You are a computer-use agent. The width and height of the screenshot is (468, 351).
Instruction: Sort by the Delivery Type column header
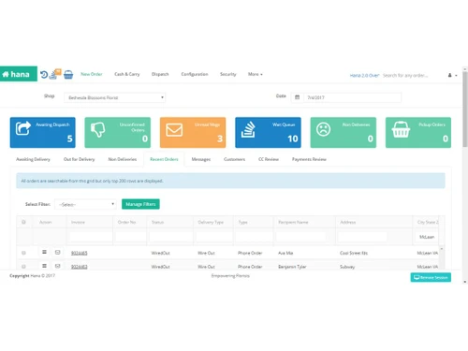click(x=211, y=222)
